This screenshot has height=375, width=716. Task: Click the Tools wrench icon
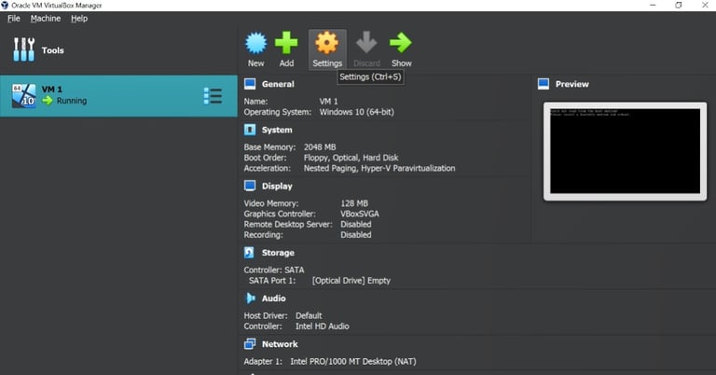point(23,50)
